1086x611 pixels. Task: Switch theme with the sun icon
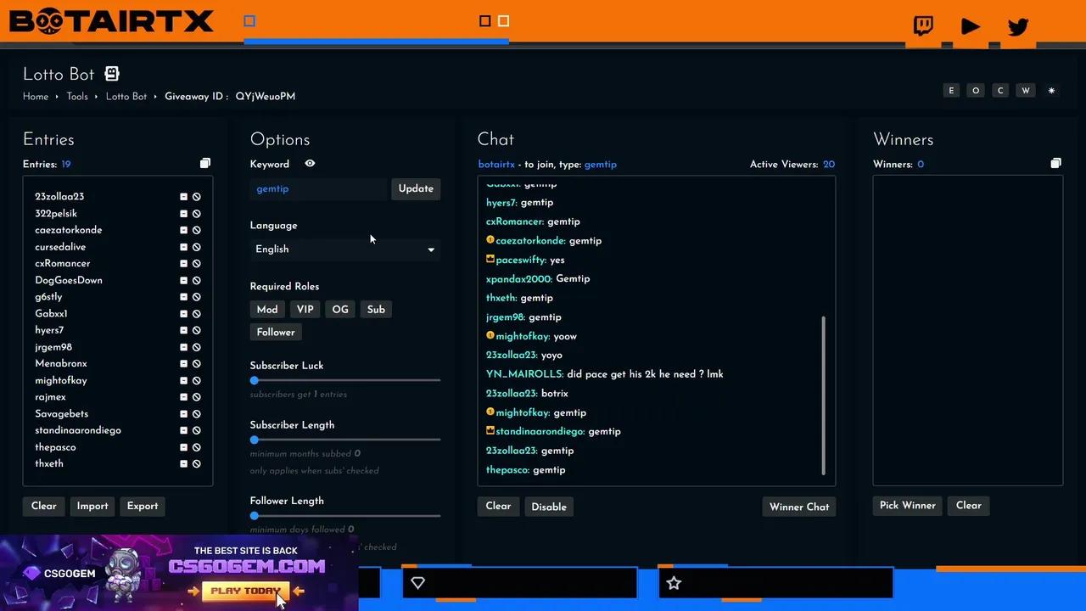click(1051, 91)
